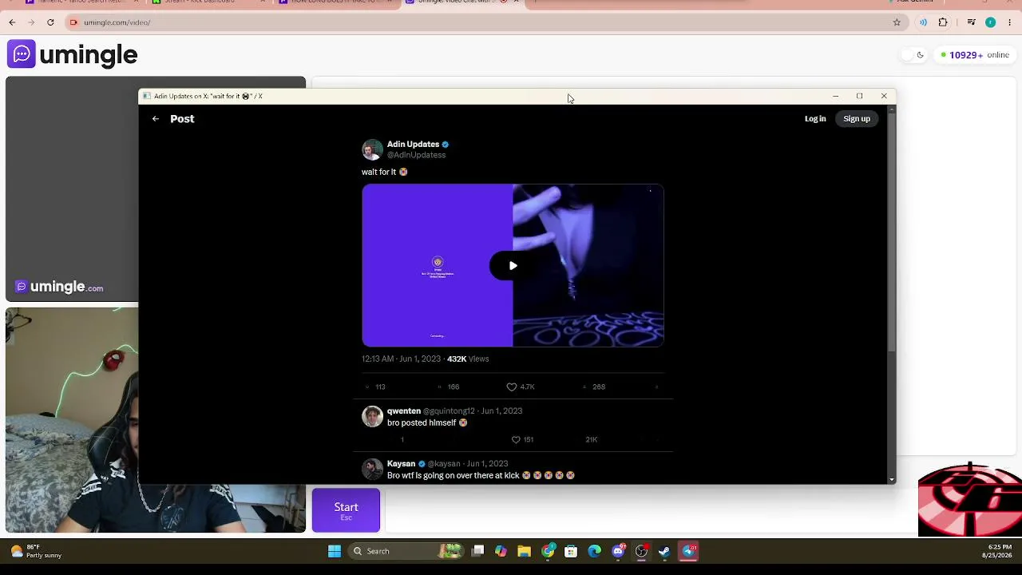The width and height of the screenshot is (1022, 575).
Task: Go back using the X post back arrow
Action: 156,119
